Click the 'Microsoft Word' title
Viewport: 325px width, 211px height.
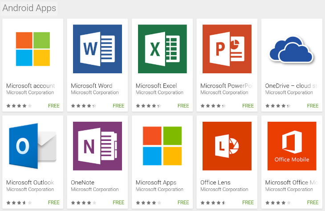[92, 86]
